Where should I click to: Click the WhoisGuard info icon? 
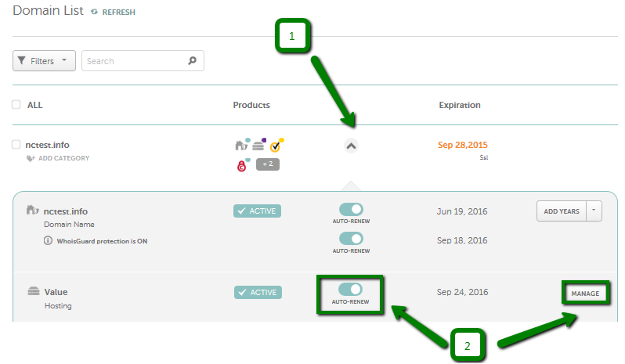click(x=48, y=240)
